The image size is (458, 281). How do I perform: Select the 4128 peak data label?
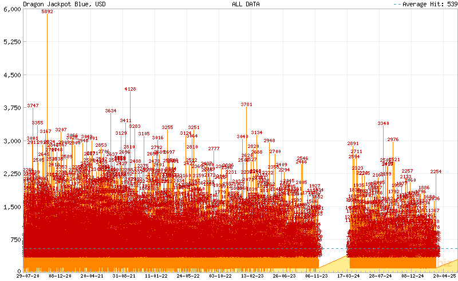coord(130,89)
